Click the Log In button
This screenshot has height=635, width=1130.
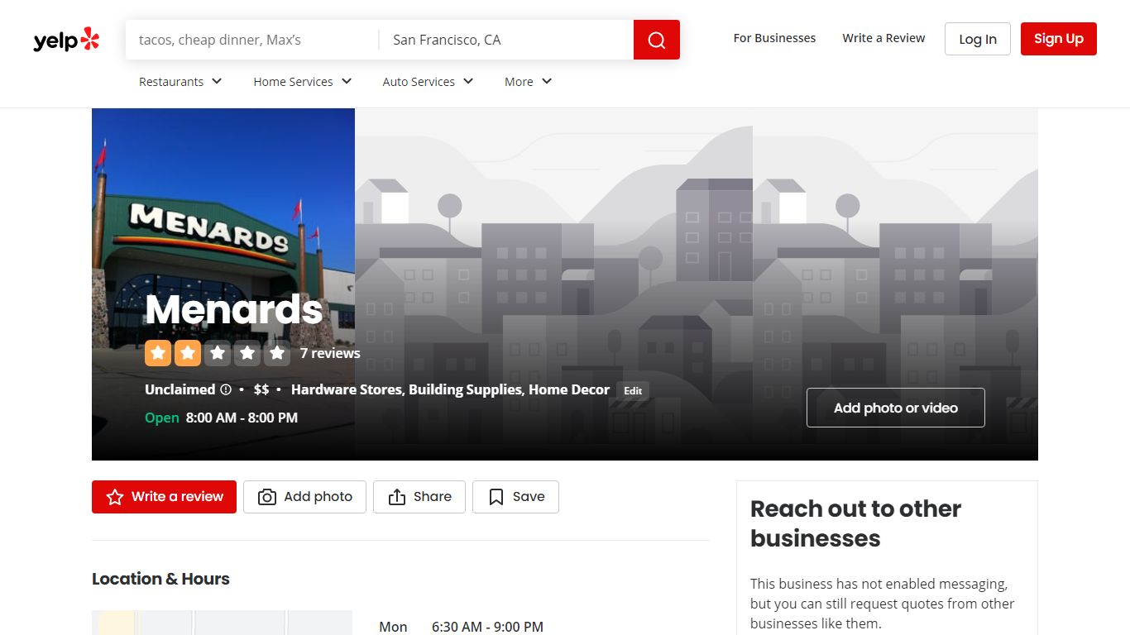point(978,39)
